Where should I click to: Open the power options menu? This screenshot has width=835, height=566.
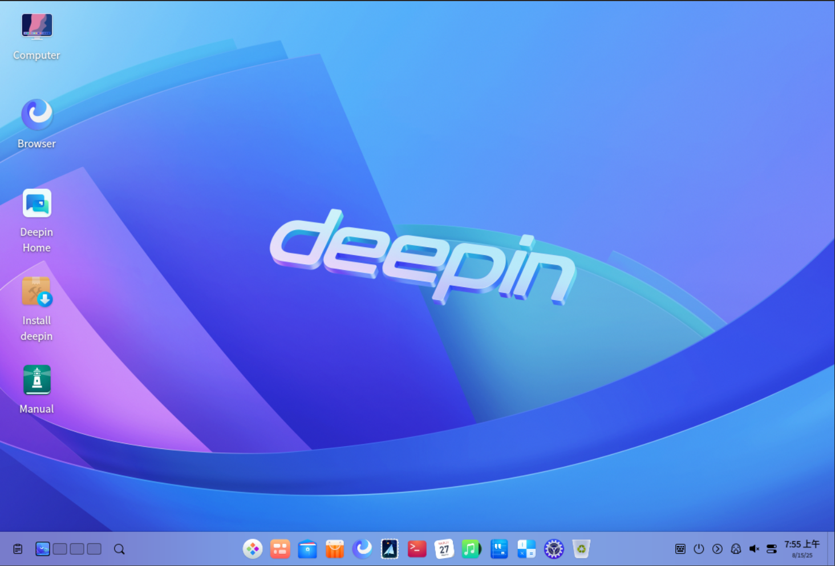click(699, 549)
